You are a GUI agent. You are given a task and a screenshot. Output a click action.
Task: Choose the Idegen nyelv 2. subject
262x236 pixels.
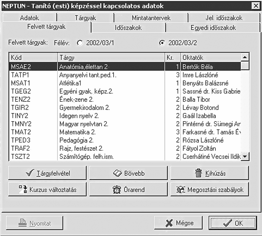(79, 116)
